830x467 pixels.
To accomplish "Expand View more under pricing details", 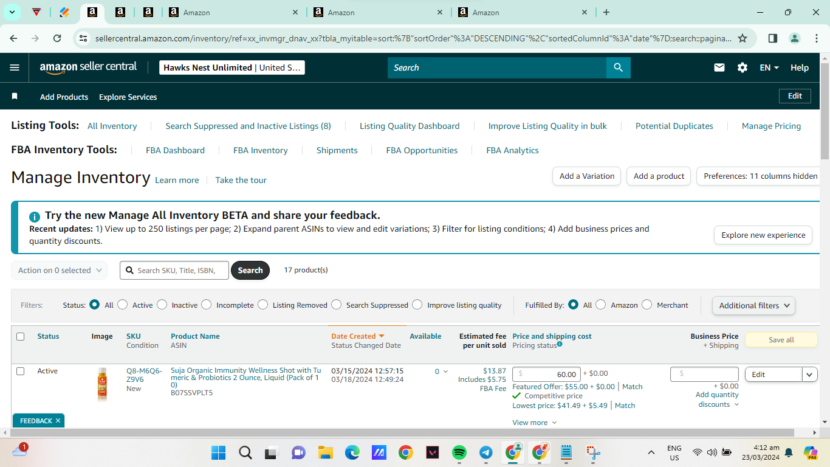I will (535, 423).
